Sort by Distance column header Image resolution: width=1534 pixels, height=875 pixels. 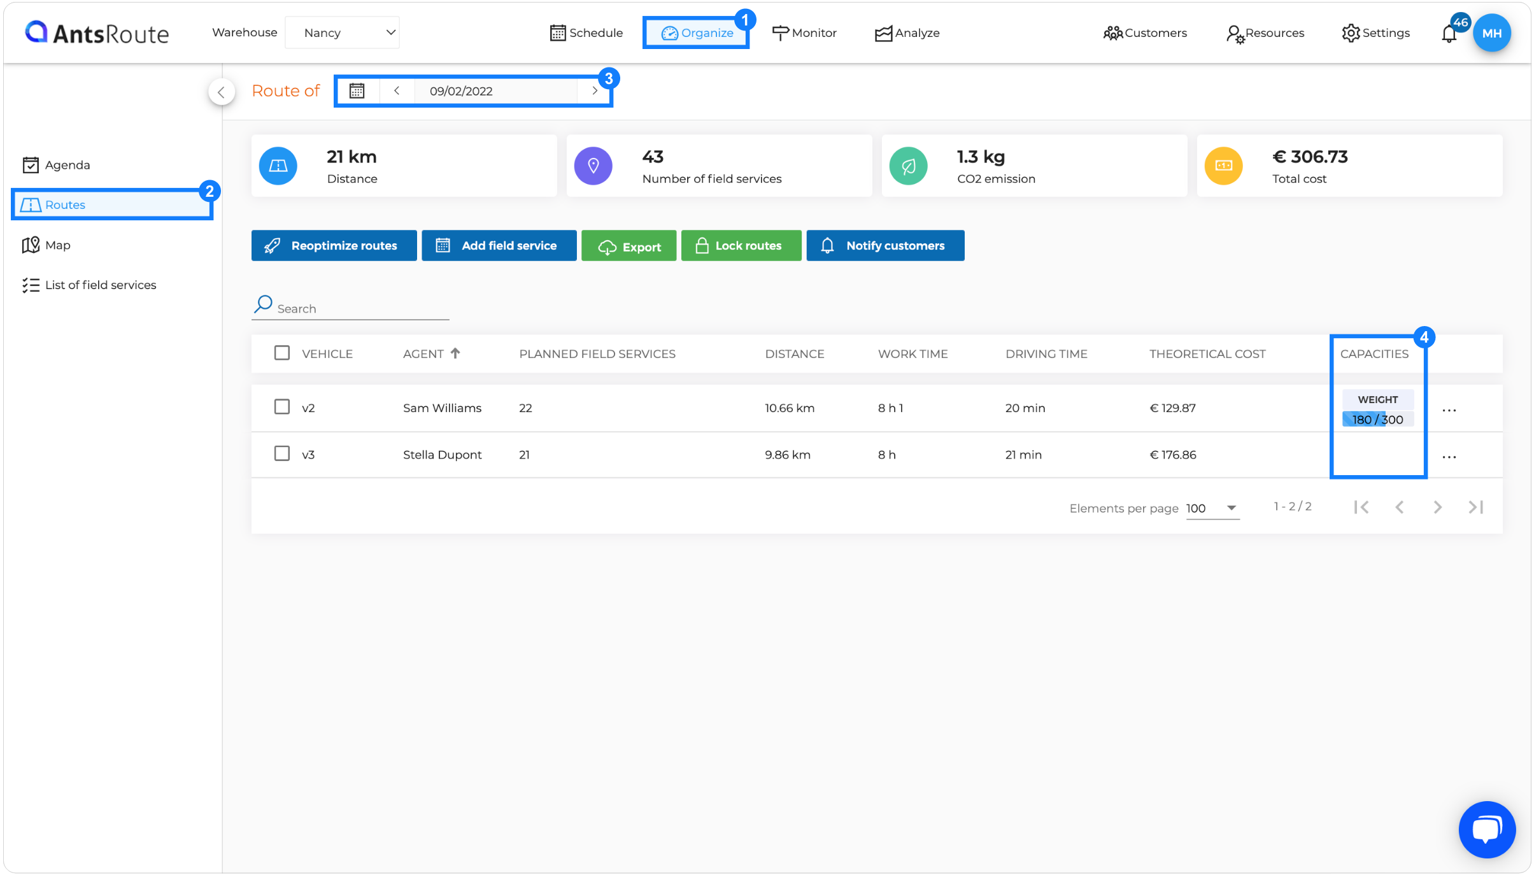click(x=794, y=353)
